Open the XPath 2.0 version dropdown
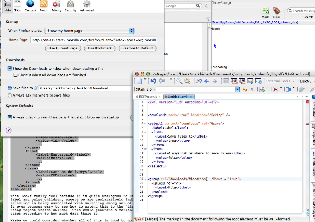This screenshot has width=315, height=222. [145, 89]
